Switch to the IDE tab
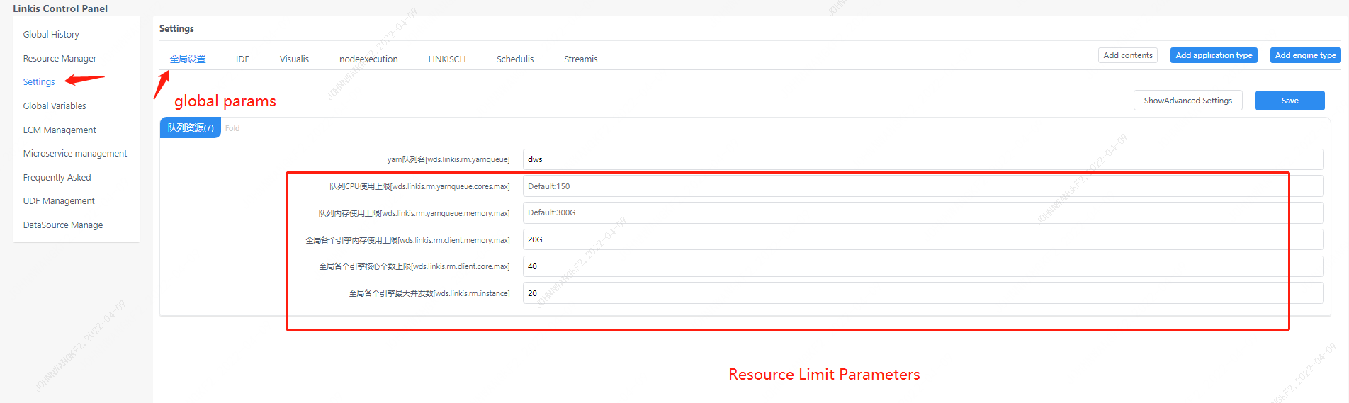 point(242,59)
